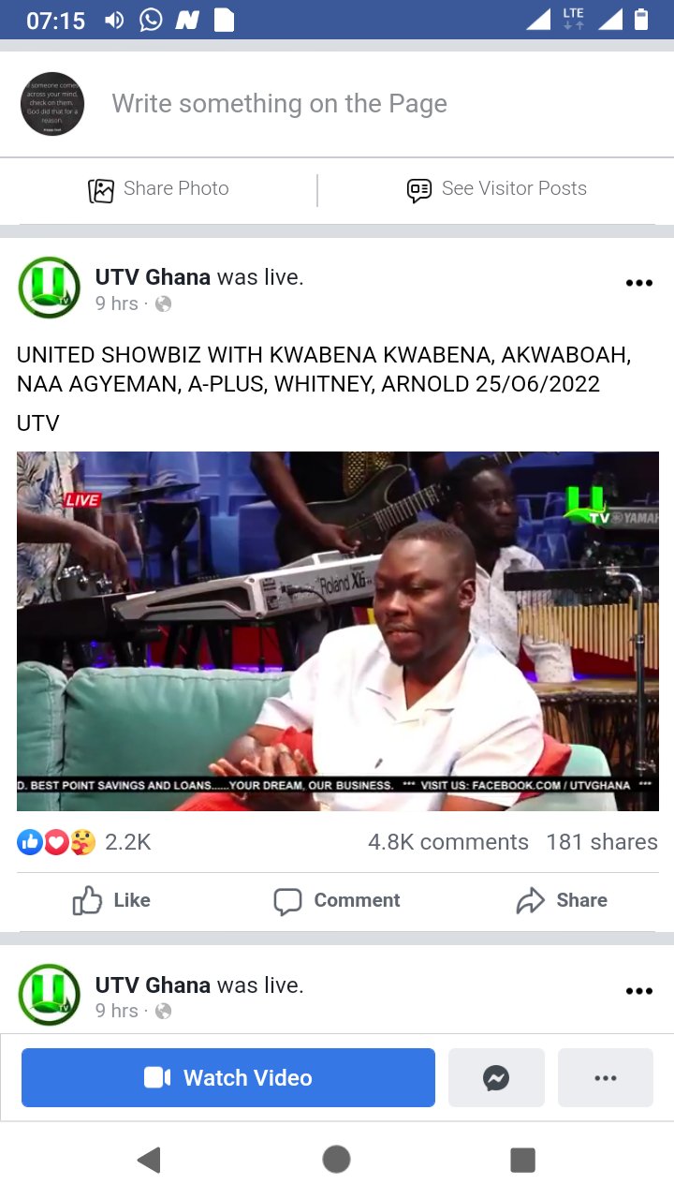Tap the Comment speech bubble icon
The image size is (674, 1199).
(287, 901)
